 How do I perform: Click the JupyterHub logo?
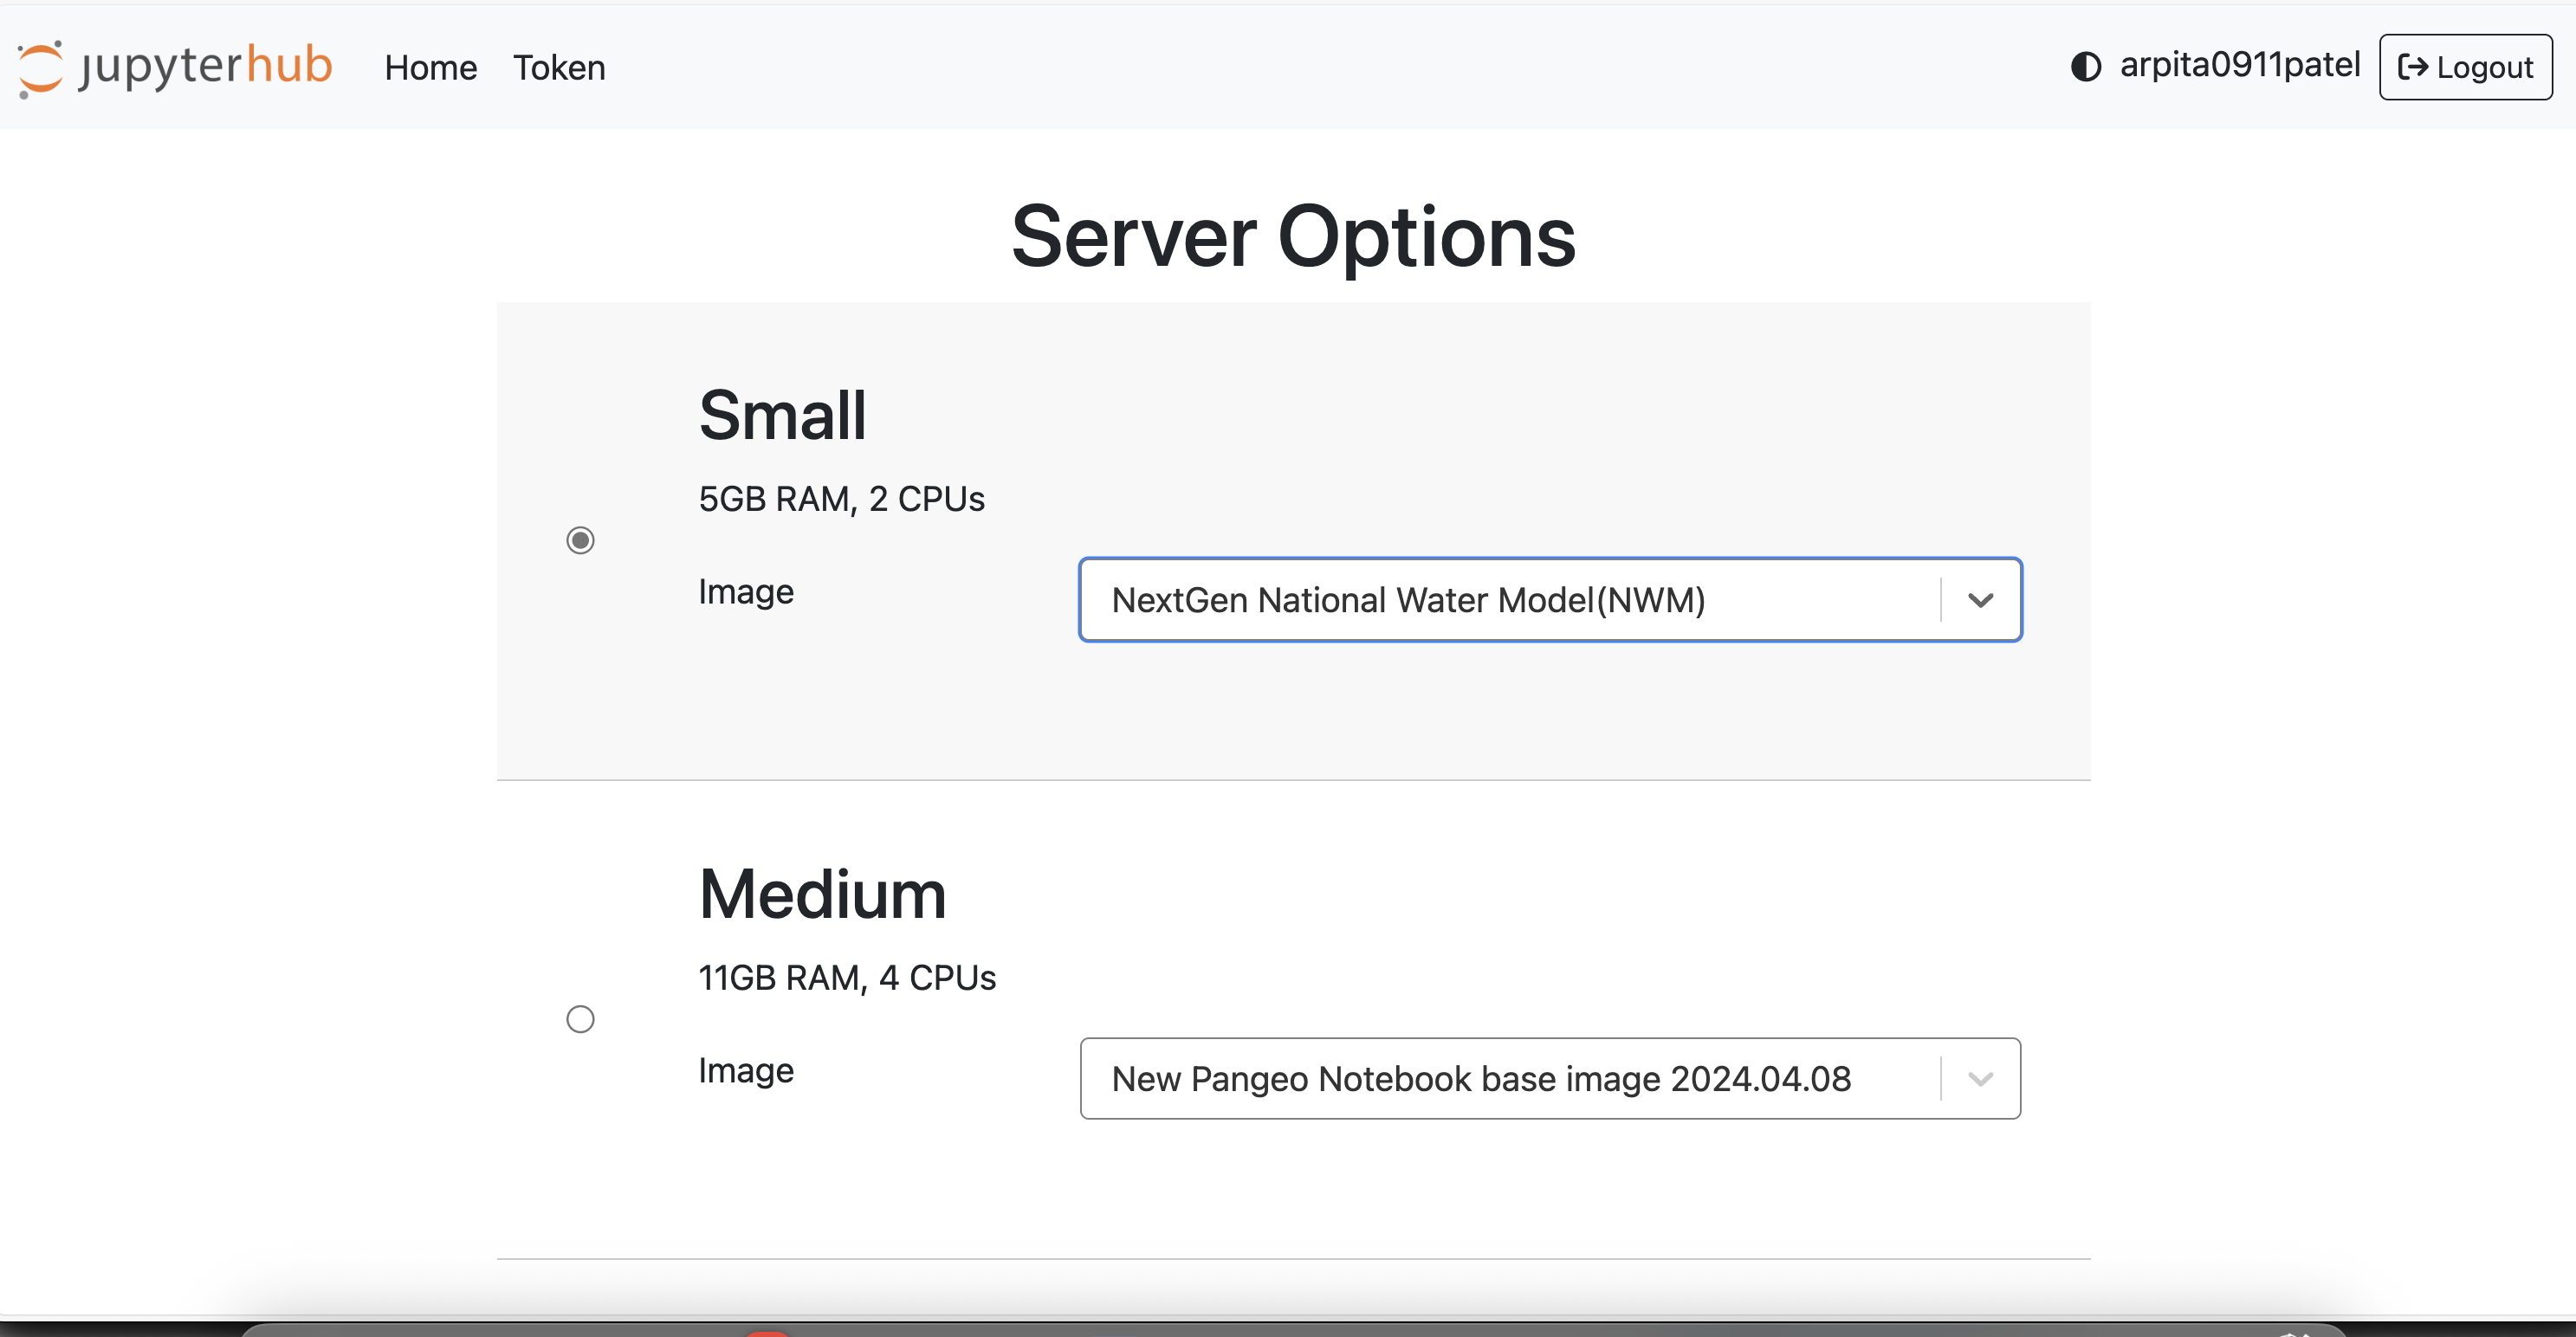tap(175, 67)
